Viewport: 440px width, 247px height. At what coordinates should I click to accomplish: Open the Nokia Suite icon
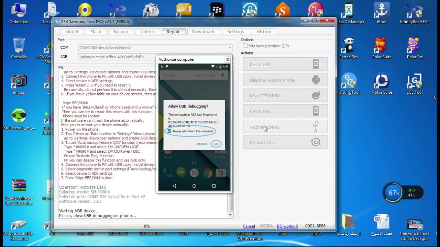click(x=382, y=83)
